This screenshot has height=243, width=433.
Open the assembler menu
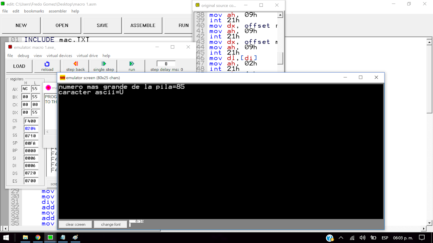(x=58, y=11)
